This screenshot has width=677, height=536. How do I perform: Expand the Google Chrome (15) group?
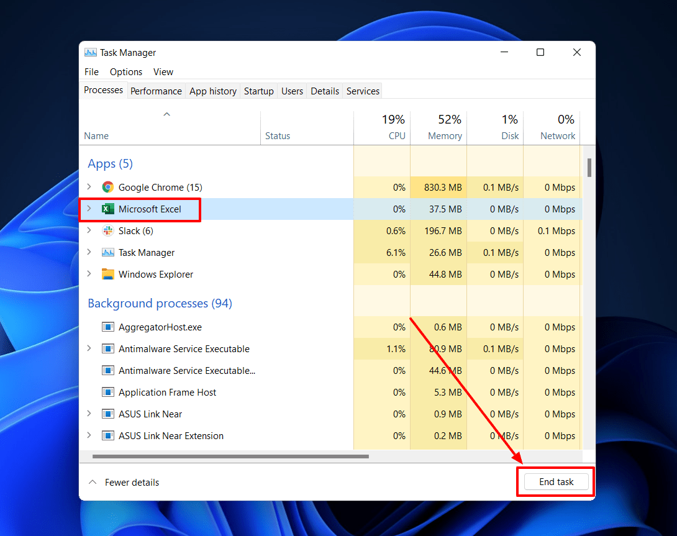tap(89, 186)
